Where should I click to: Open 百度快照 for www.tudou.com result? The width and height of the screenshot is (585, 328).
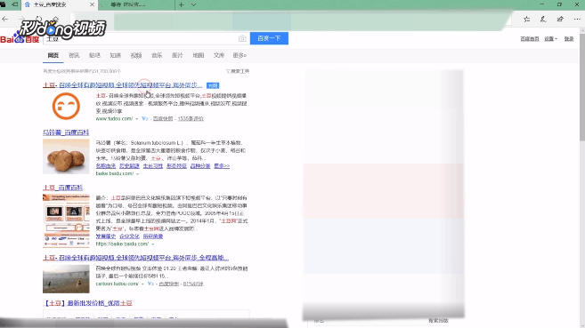(x=163, y=119)
